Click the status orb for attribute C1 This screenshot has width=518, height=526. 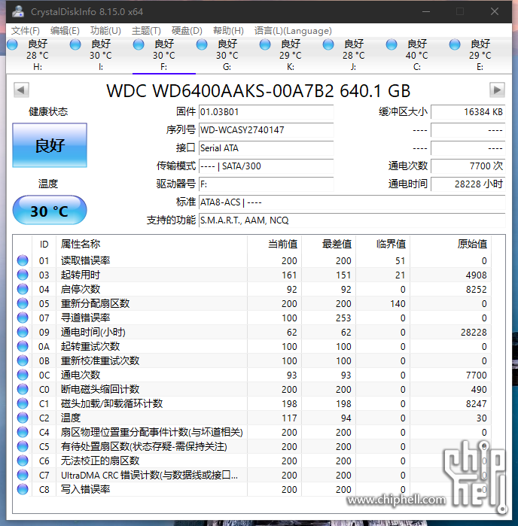(23, 403)
